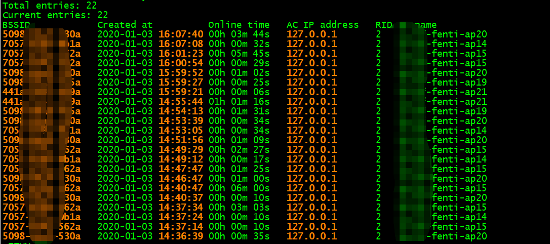Click 127.0.0.1 in the 14:36:39 row
Viewport: 550px width, 244px height.
tap(312, 236)
